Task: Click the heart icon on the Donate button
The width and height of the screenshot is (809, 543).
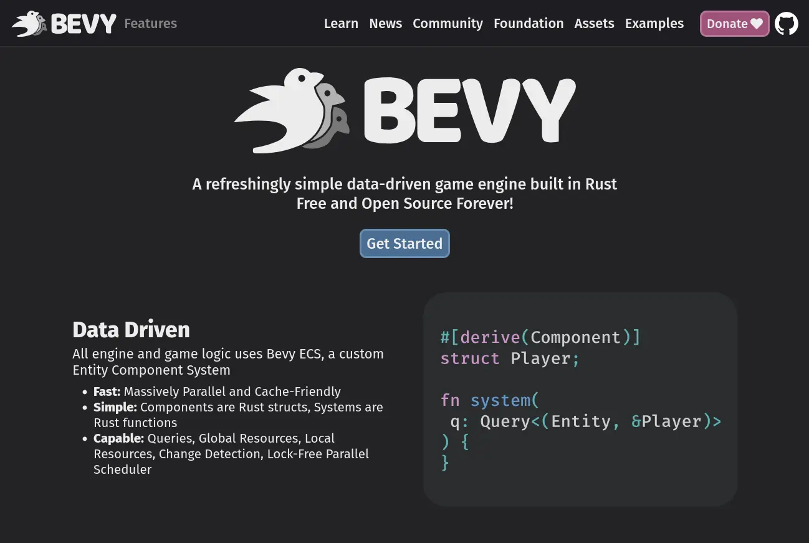Action: click(x=757, y=24)
